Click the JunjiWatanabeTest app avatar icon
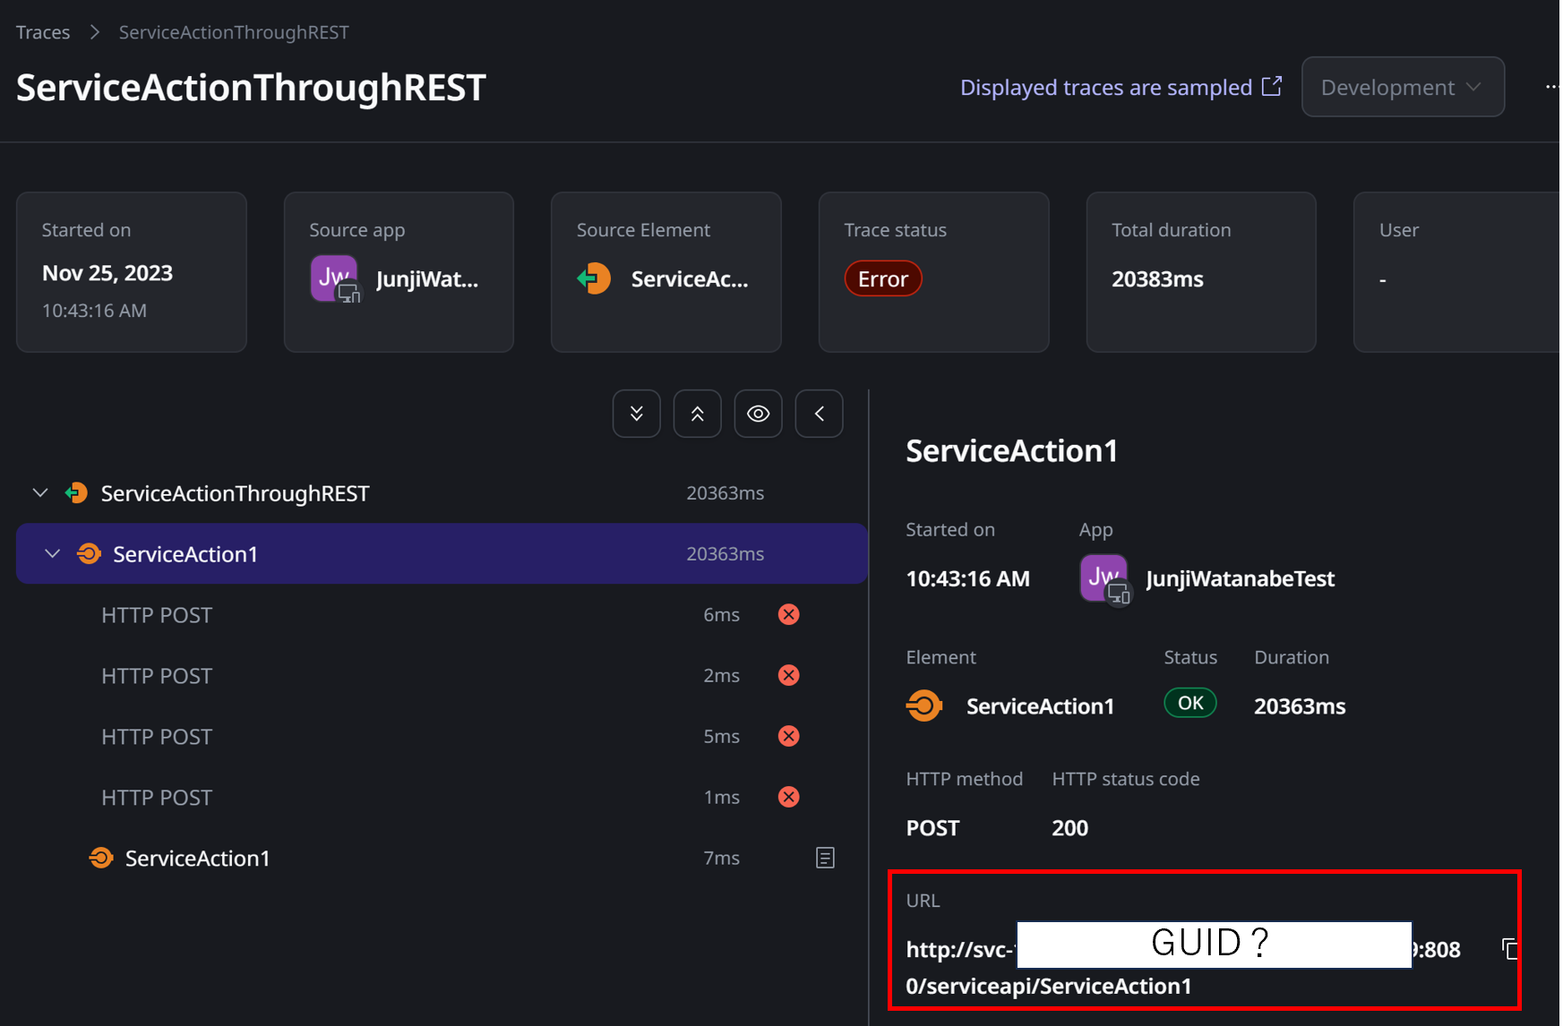The height and width of the screenshot is (1026, 1563). point(1104,577)
